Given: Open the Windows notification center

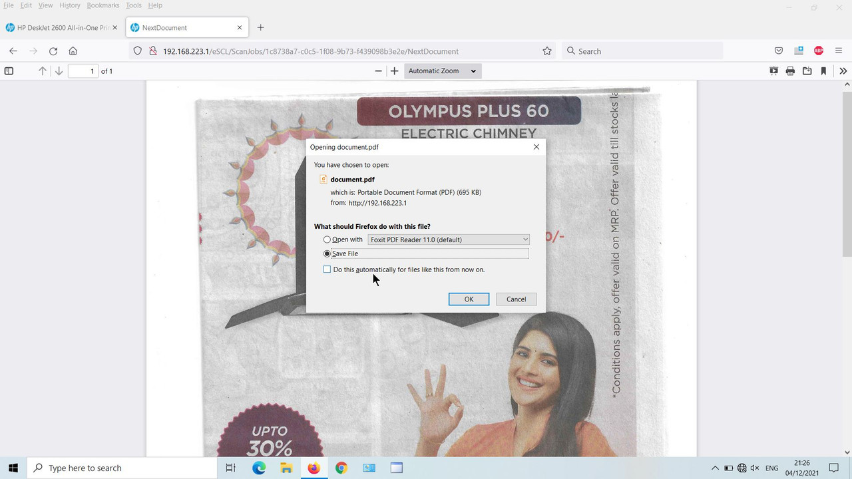Looking at the screenshot, I should 834,468.
